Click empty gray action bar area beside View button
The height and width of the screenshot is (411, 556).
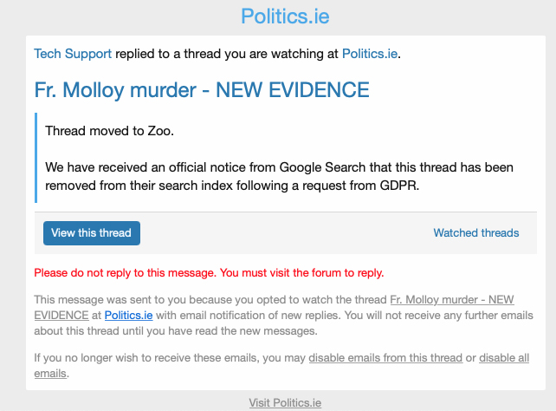coord(286,232)
